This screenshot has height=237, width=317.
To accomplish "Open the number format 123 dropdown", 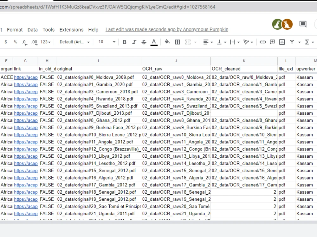I will point(45,42).
